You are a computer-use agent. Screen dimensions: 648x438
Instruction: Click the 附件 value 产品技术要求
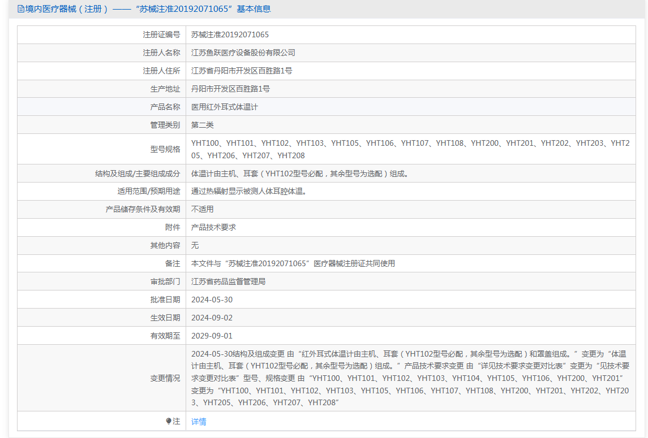pyautogui.click(x=214, y=227)
